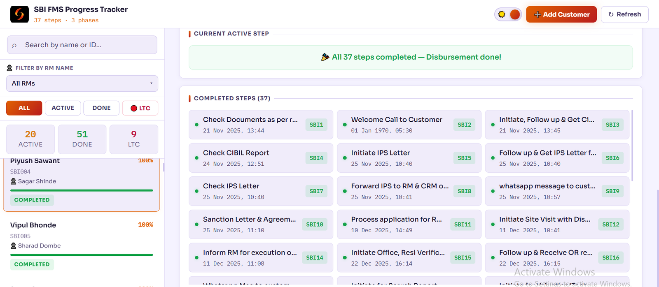This screenshot has width=659, height=287.
Task: Open the Sanction Letter & Agreement step
Action: click(x=261, y=225)
